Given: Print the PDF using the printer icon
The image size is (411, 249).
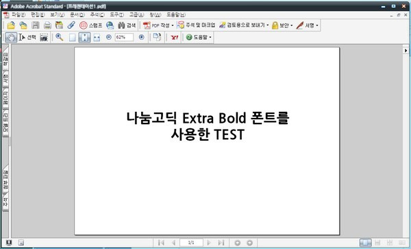Looking at the screenshot, I should [47, 25].
